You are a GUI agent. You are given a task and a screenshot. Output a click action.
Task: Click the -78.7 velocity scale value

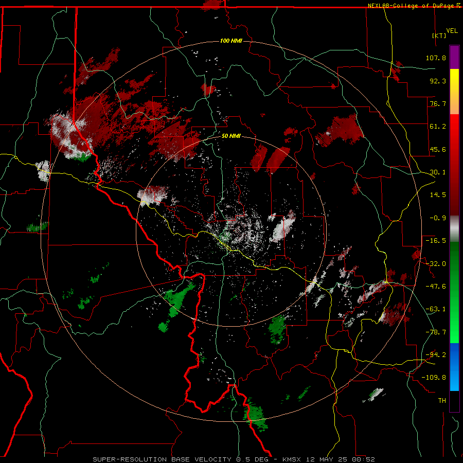[436, 332]
